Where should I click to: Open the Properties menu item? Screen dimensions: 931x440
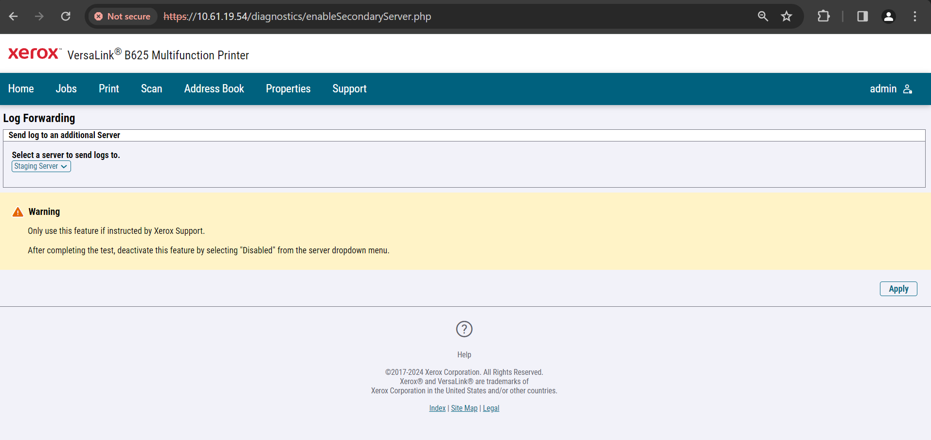[288, 89]
